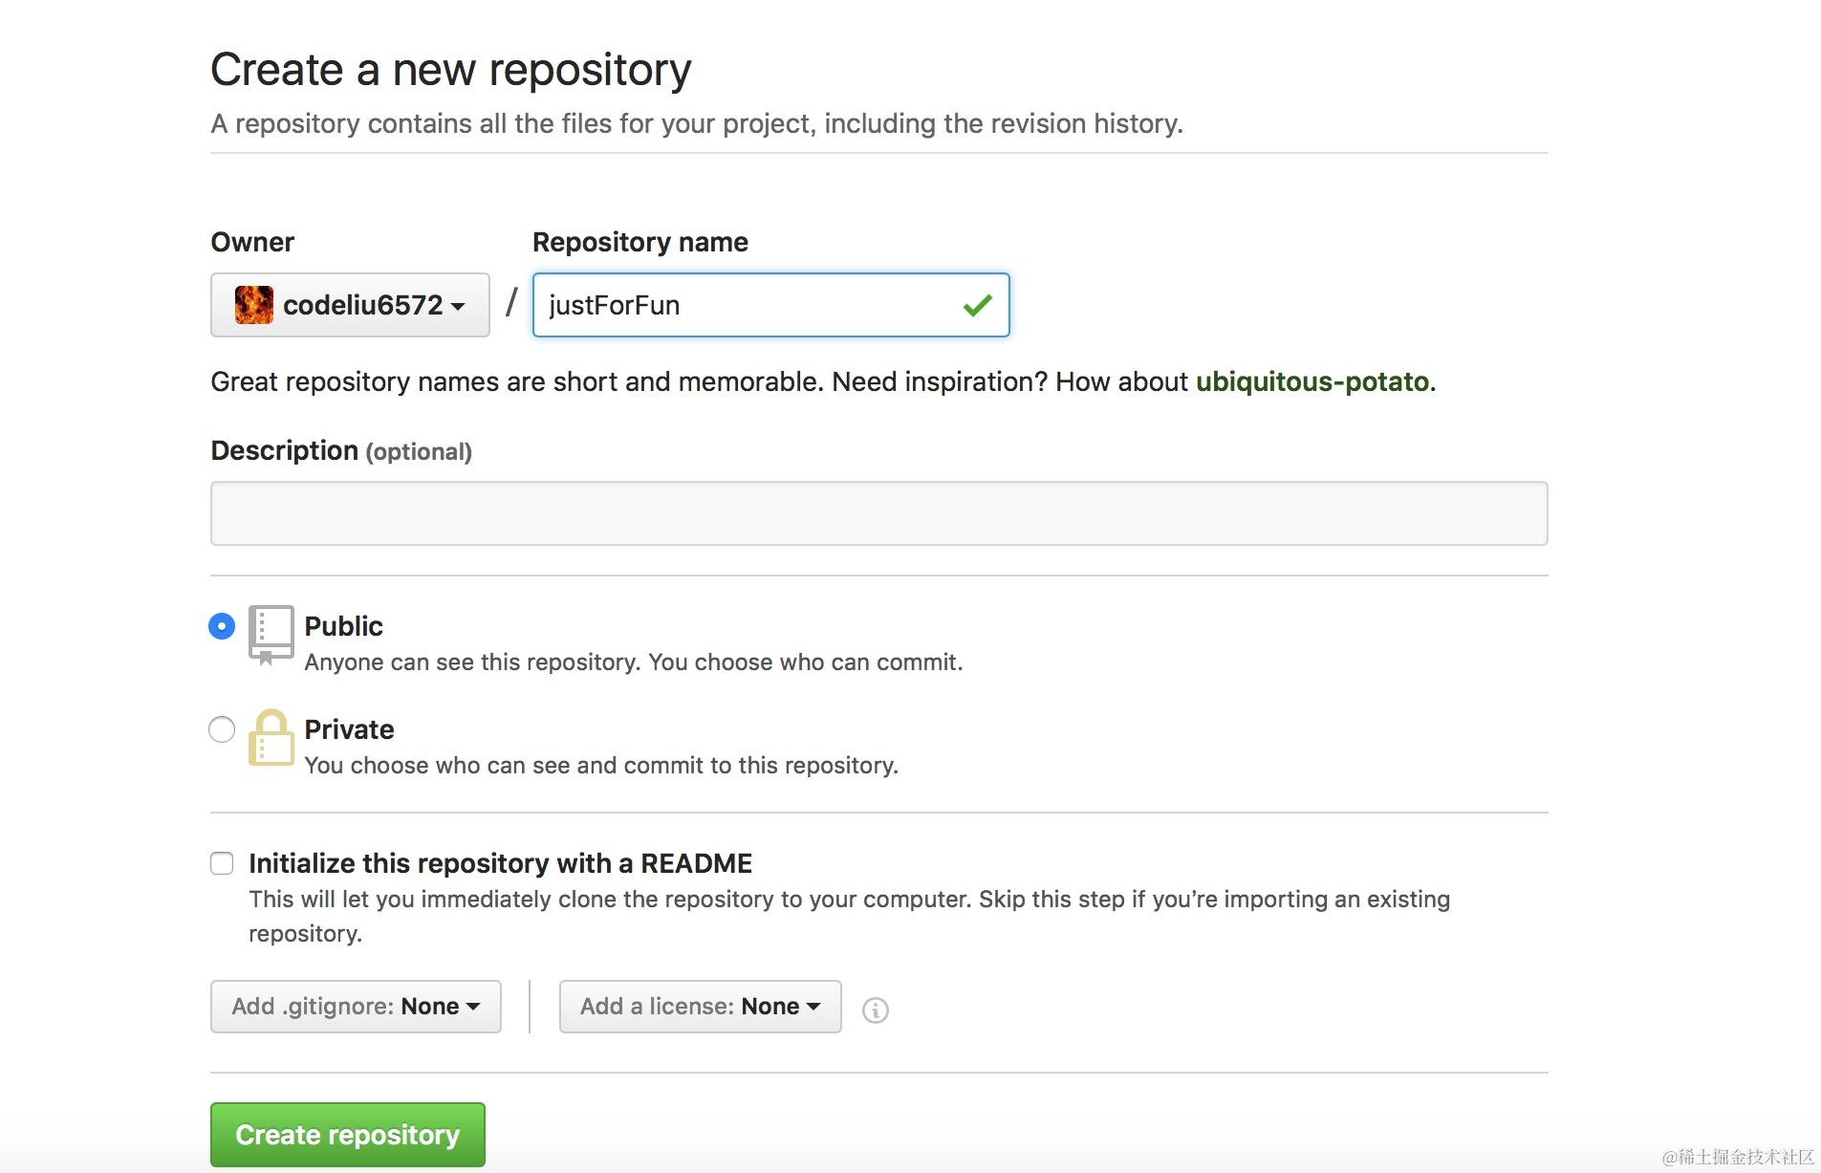Click the Public option label

tap(343, 626)
